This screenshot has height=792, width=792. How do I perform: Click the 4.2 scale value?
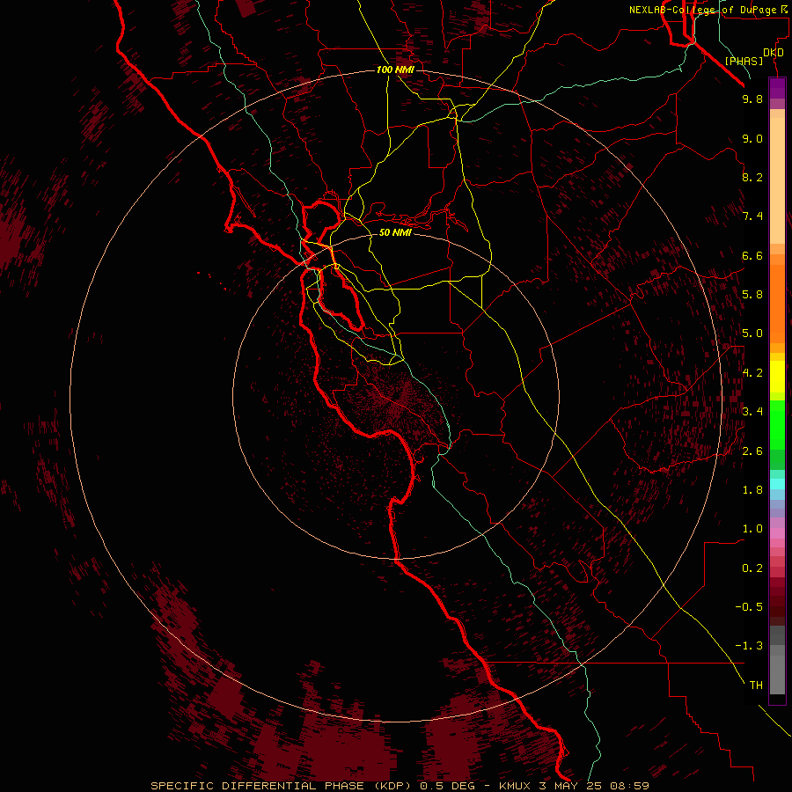pyautogui.click(x=752, y=373)
